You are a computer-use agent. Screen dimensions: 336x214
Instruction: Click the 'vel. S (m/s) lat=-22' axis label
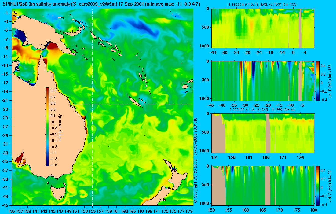329,186
